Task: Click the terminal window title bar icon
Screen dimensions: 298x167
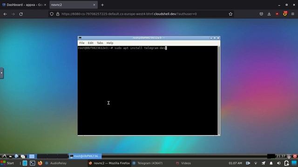Action: 80,38
